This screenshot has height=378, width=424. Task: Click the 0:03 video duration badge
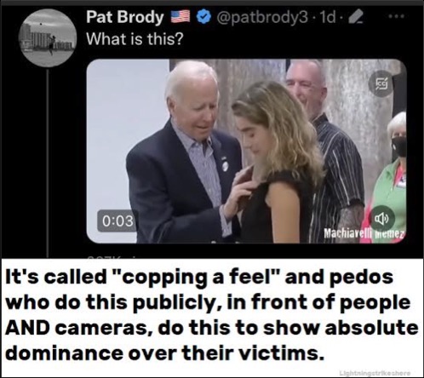coord(117,220)
